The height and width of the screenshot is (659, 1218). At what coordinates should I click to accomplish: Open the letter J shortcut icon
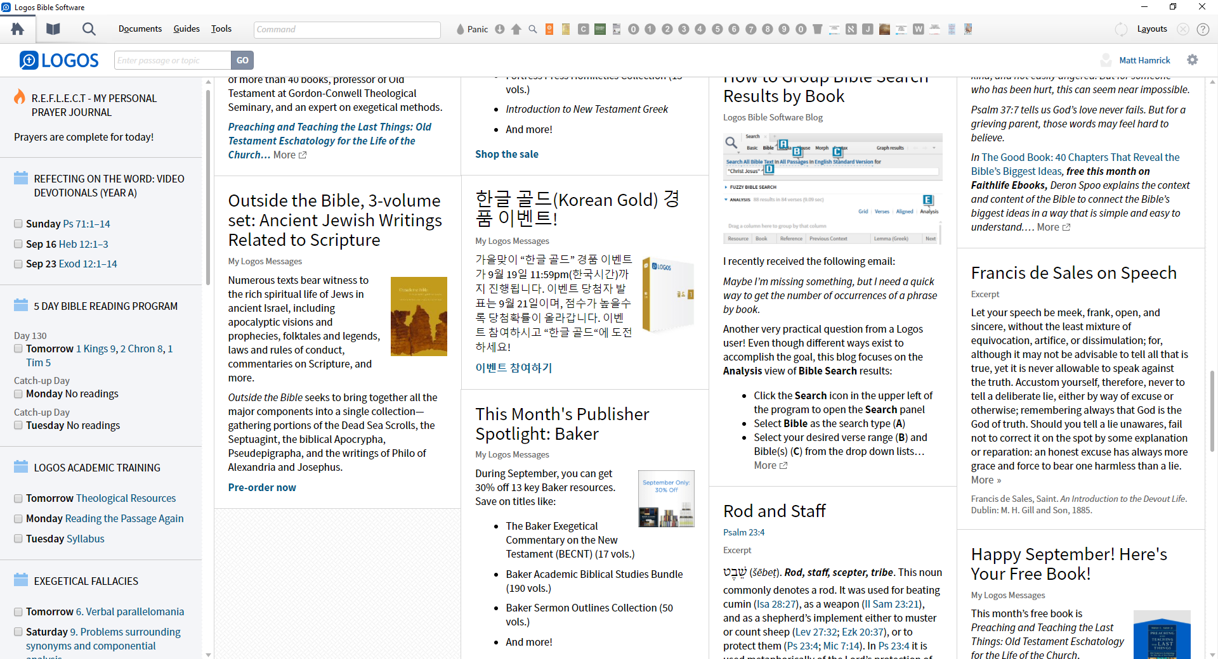pos(868,29)
